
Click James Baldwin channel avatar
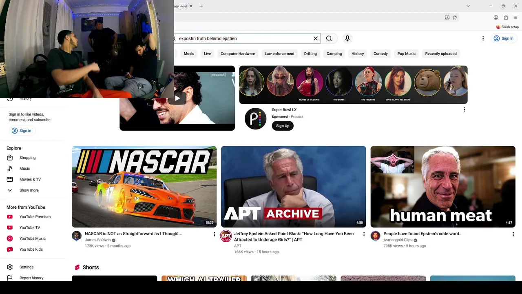pyautogui.click(x=77, y=236)
